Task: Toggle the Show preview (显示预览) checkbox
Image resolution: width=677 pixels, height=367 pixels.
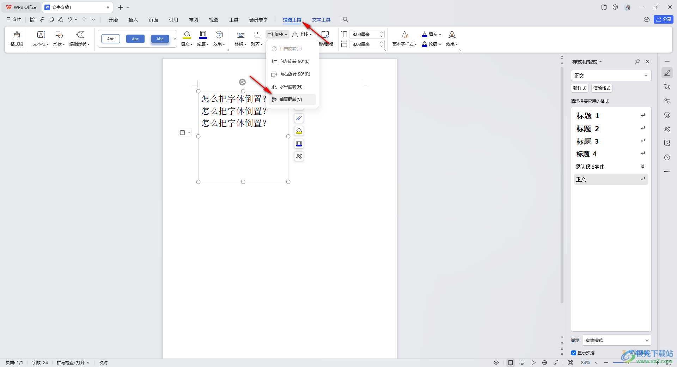Action: point(574,353)
